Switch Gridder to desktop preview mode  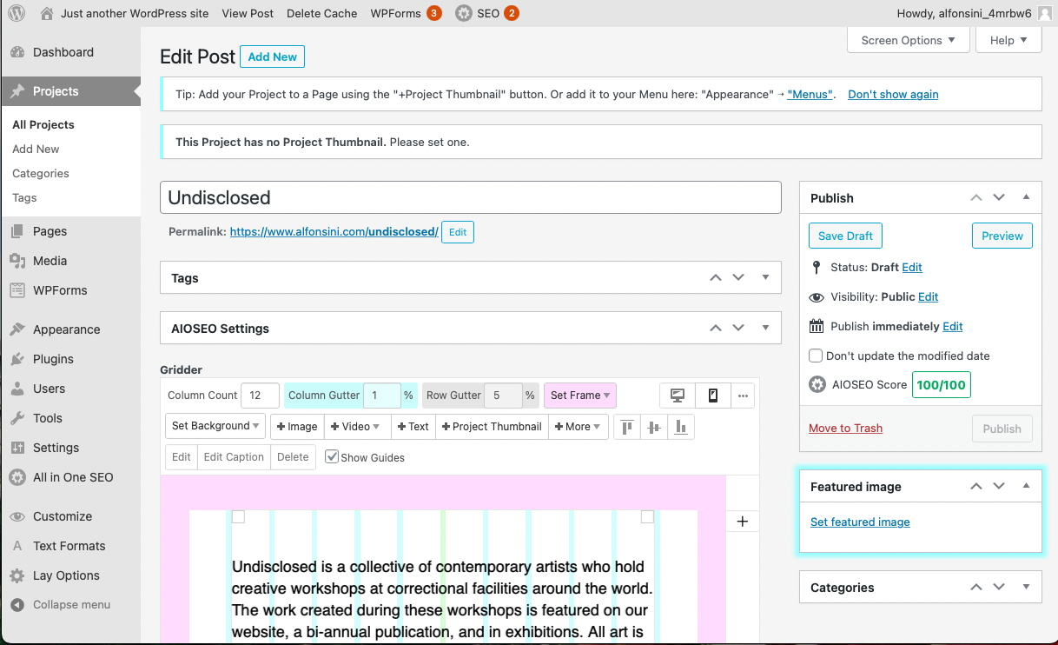[x=677, y=396]
